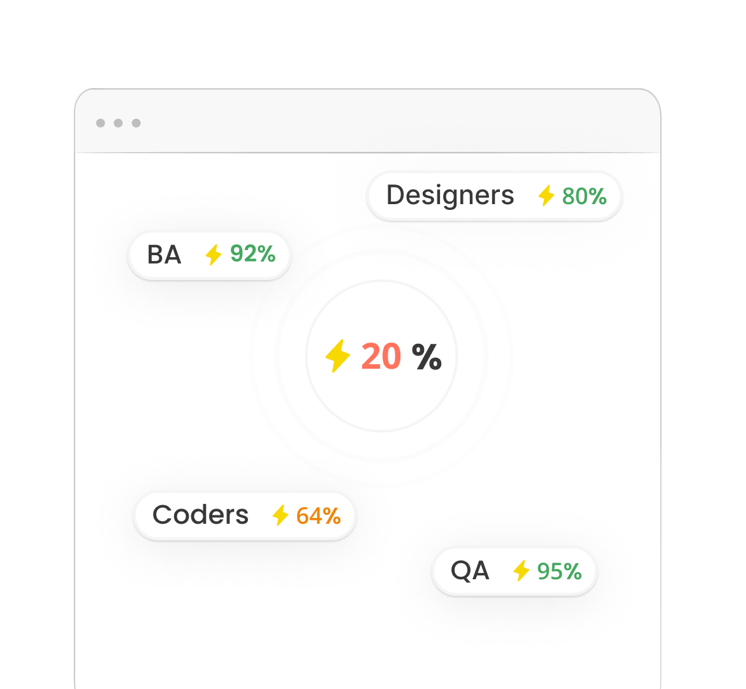
Task: Open the Coders pill
Action: (245, 515)
